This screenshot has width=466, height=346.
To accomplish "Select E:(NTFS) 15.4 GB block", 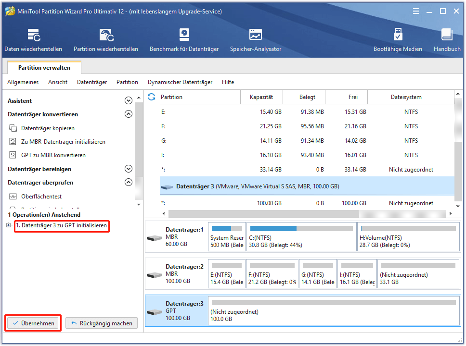I will pos(227,274).
